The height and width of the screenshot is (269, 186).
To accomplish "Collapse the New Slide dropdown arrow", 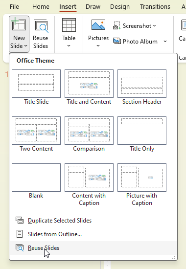I will tap(26, 46).
